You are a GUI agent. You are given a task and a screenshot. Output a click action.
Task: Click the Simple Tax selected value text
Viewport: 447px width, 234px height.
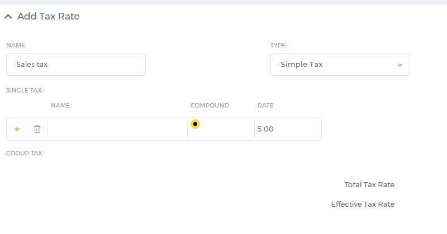[302, 65]
